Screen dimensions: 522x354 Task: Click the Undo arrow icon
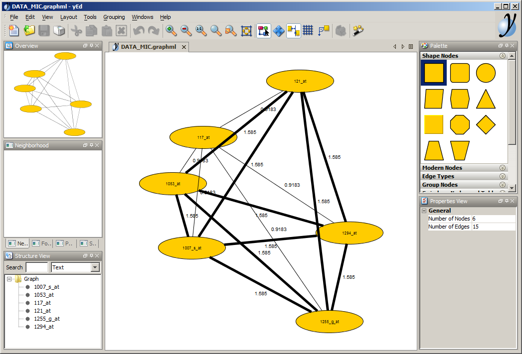139,30
